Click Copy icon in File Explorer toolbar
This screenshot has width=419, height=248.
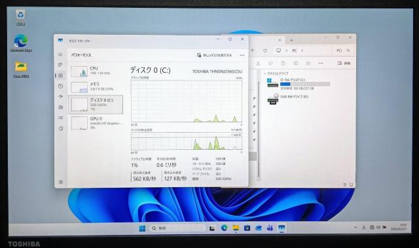click(270, 63)
